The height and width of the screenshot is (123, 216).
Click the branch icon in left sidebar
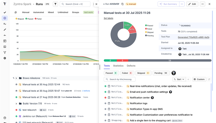point(5,52)
